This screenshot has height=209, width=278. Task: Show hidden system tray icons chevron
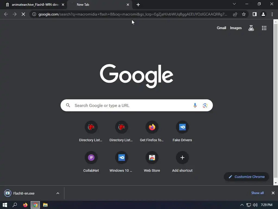(x=242, y=205)
